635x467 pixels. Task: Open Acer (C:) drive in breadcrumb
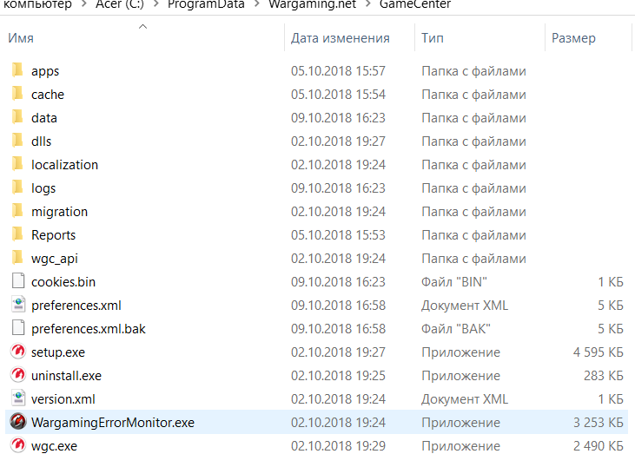click(x=131, y=5)
